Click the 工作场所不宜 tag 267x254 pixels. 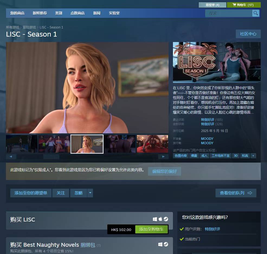click(221, 156)
